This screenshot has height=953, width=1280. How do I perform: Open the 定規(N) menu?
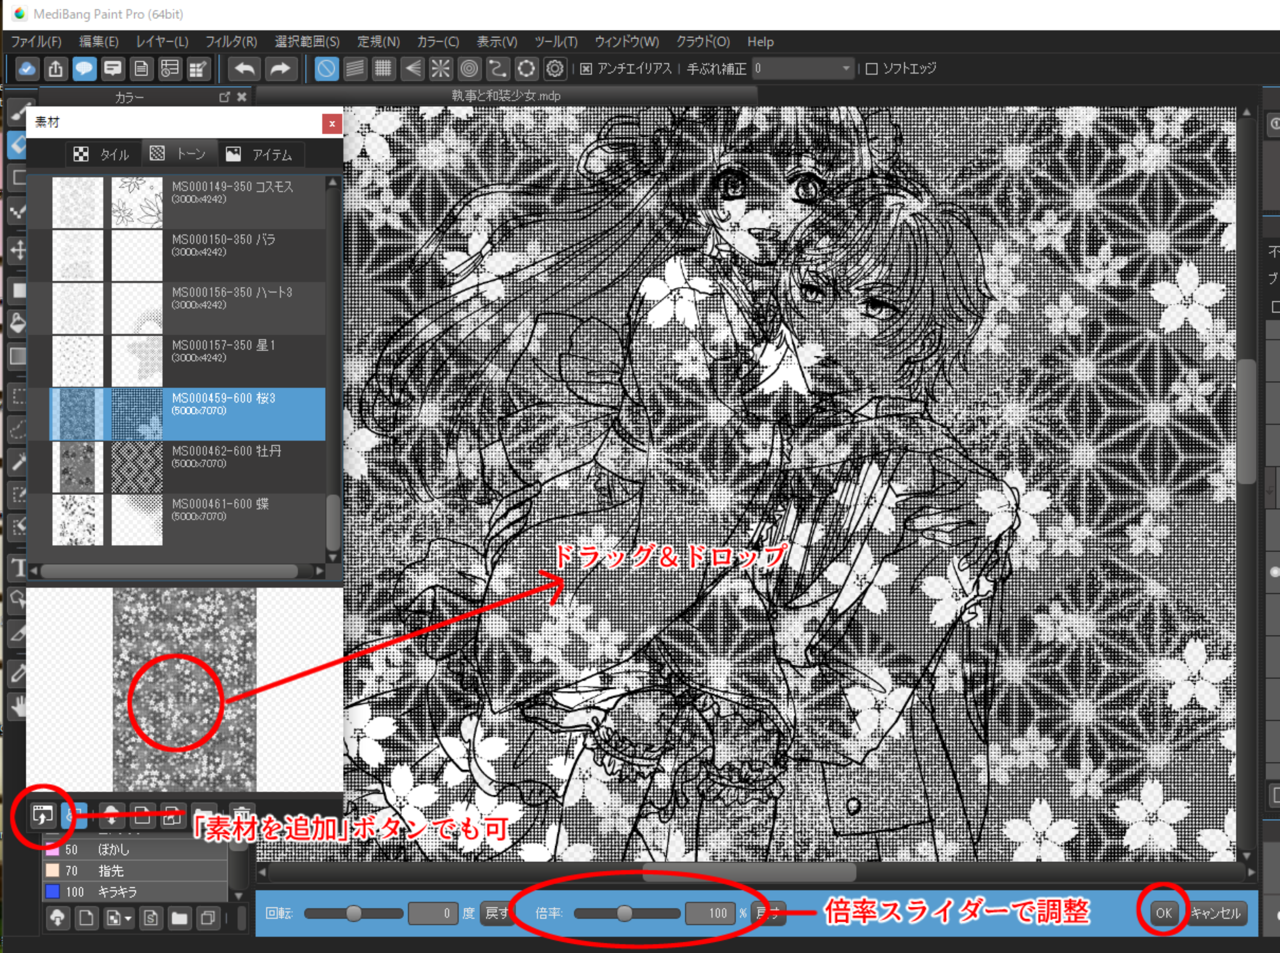tap(379, 42)
